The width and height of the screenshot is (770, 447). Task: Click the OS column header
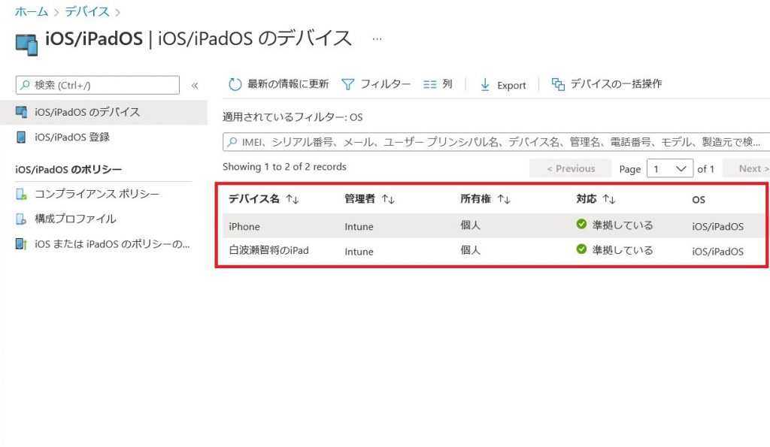click(699, 200)
